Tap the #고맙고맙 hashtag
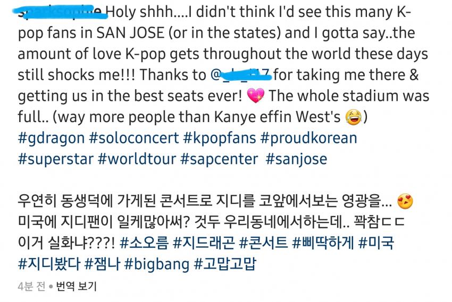This screenshot has height=302, width=452. click(x=225, y=264)
